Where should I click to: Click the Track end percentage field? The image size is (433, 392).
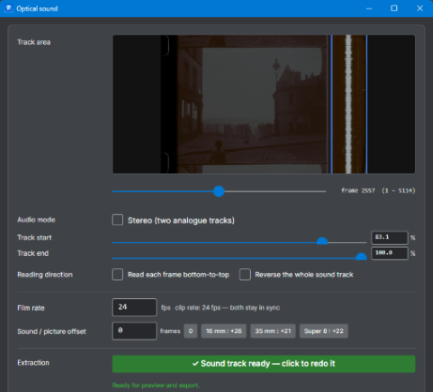pyautogui.click(x=390, y=253)
